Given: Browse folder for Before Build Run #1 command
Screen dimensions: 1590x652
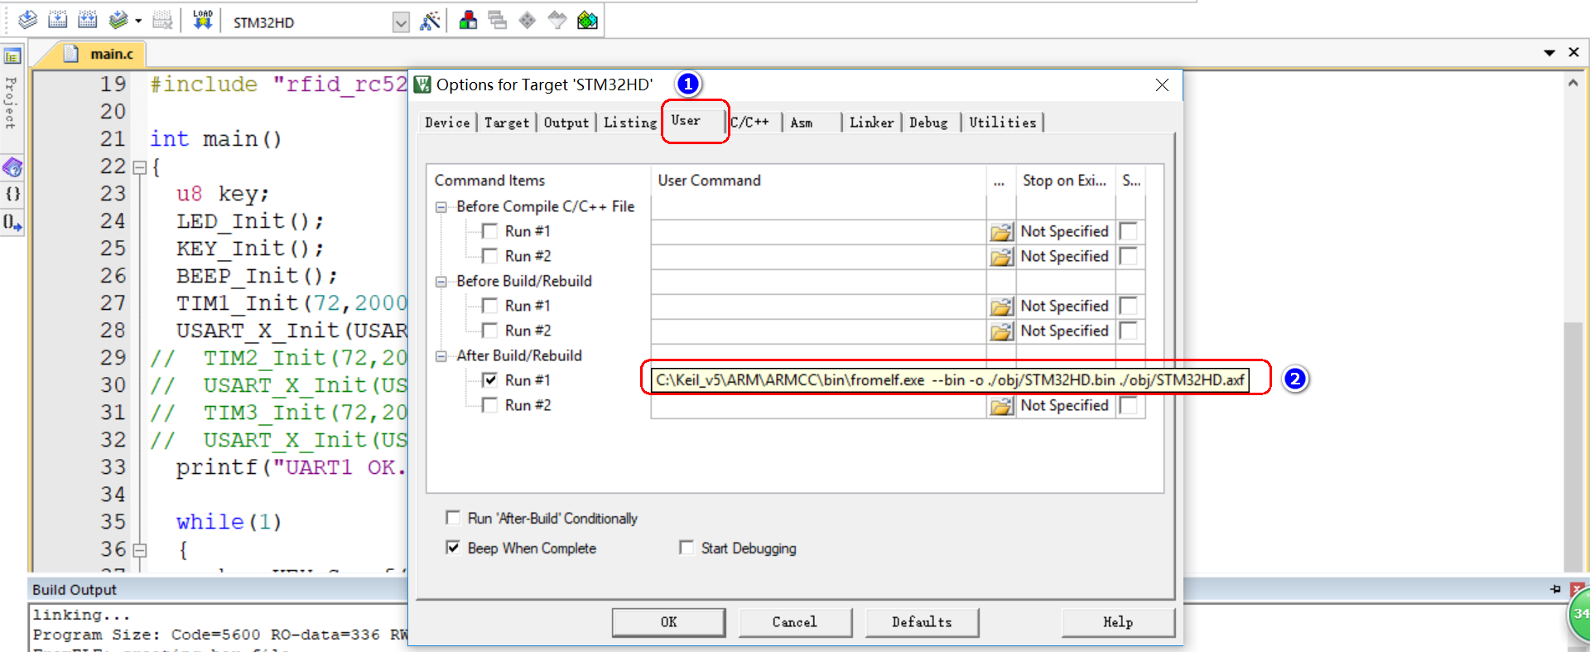Looking at the screenshot, I should (x=1002, y=307).
